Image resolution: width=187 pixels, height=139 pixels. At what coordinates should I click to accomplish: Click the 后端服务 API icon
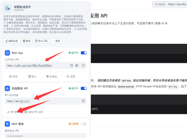(x=7, y=88)
